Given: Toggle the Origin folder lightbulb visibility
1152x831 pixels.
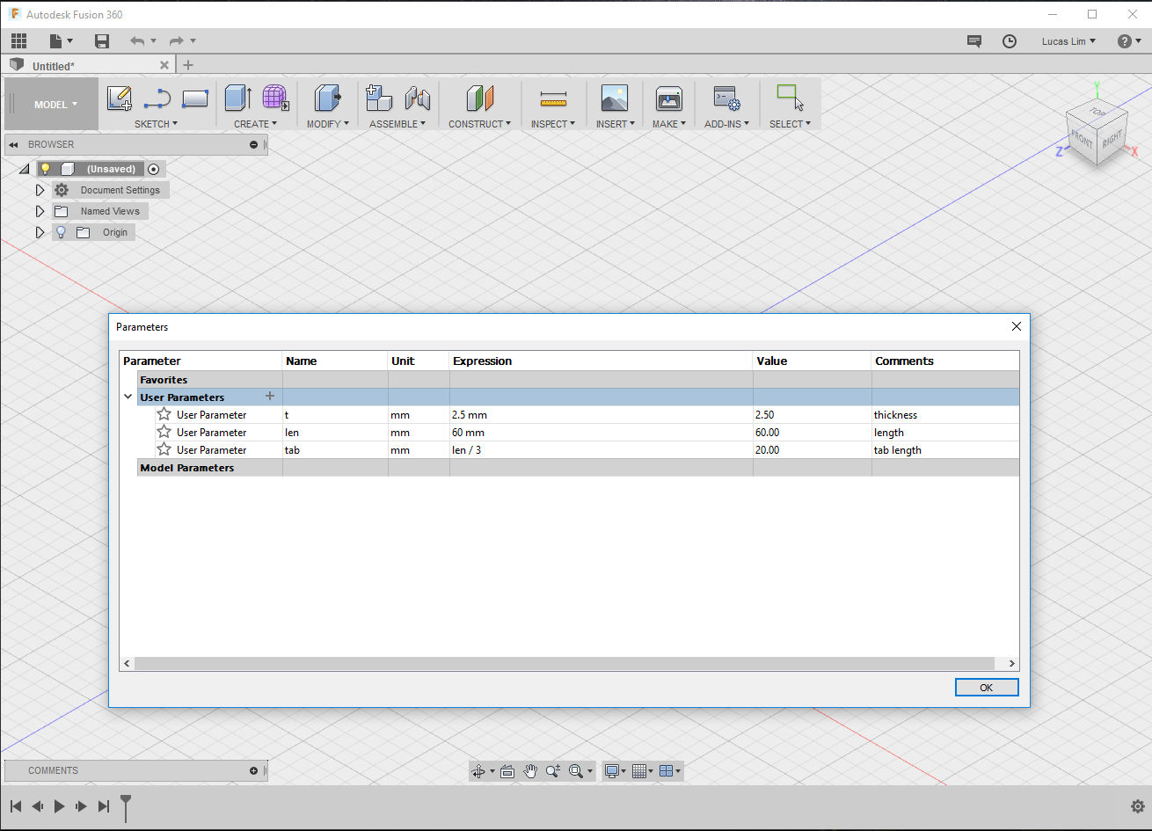Looking at the screenshot, I should 61,232.
